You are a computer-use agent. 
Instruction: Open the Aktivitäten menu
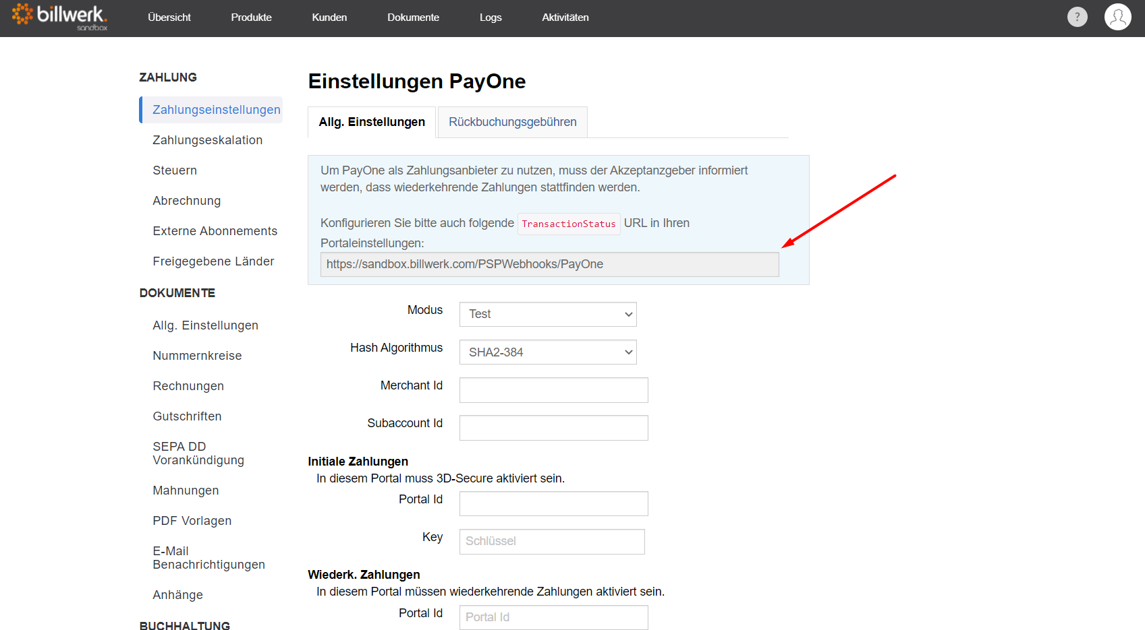point(565,18)
